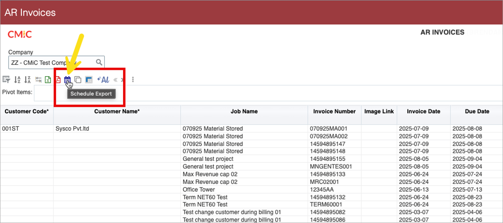
Task: Open the AI assistant tool
Action: (103, 80)
